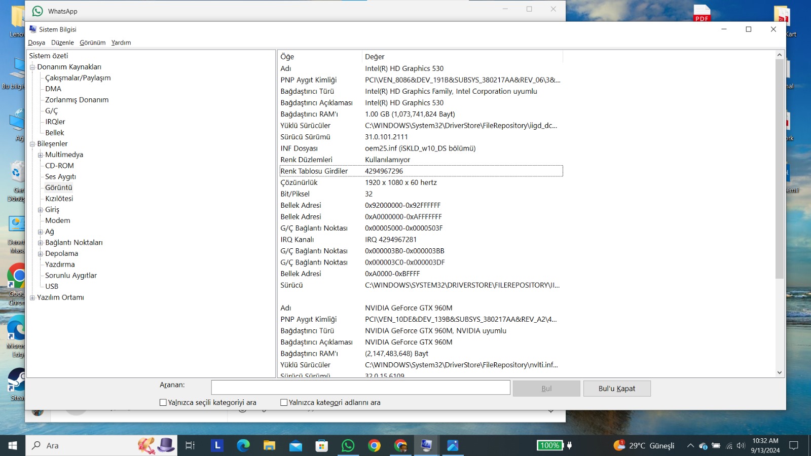Collapse the Donanım Kaynakları tree node
Viewport: 811px width, 456px height.
tap(32, 67)
